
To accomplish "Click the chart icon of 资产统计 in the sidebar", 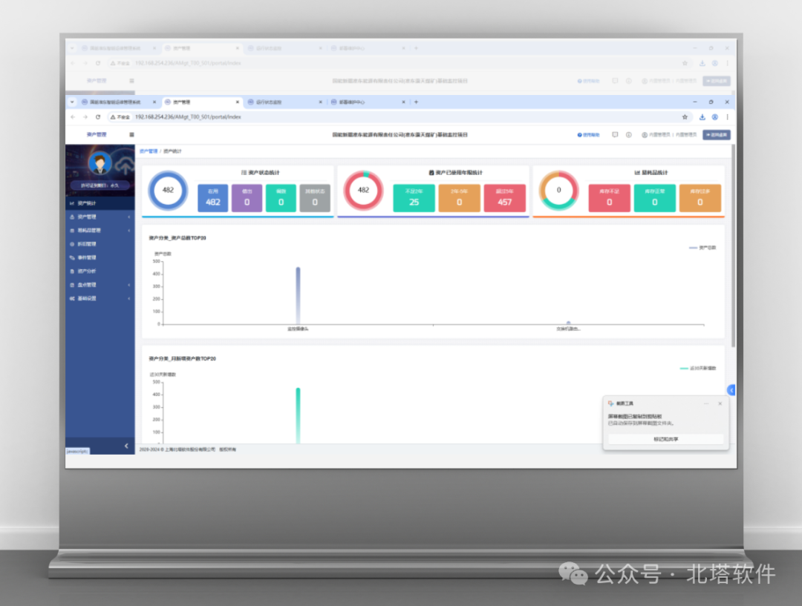I will pos(72,203).
